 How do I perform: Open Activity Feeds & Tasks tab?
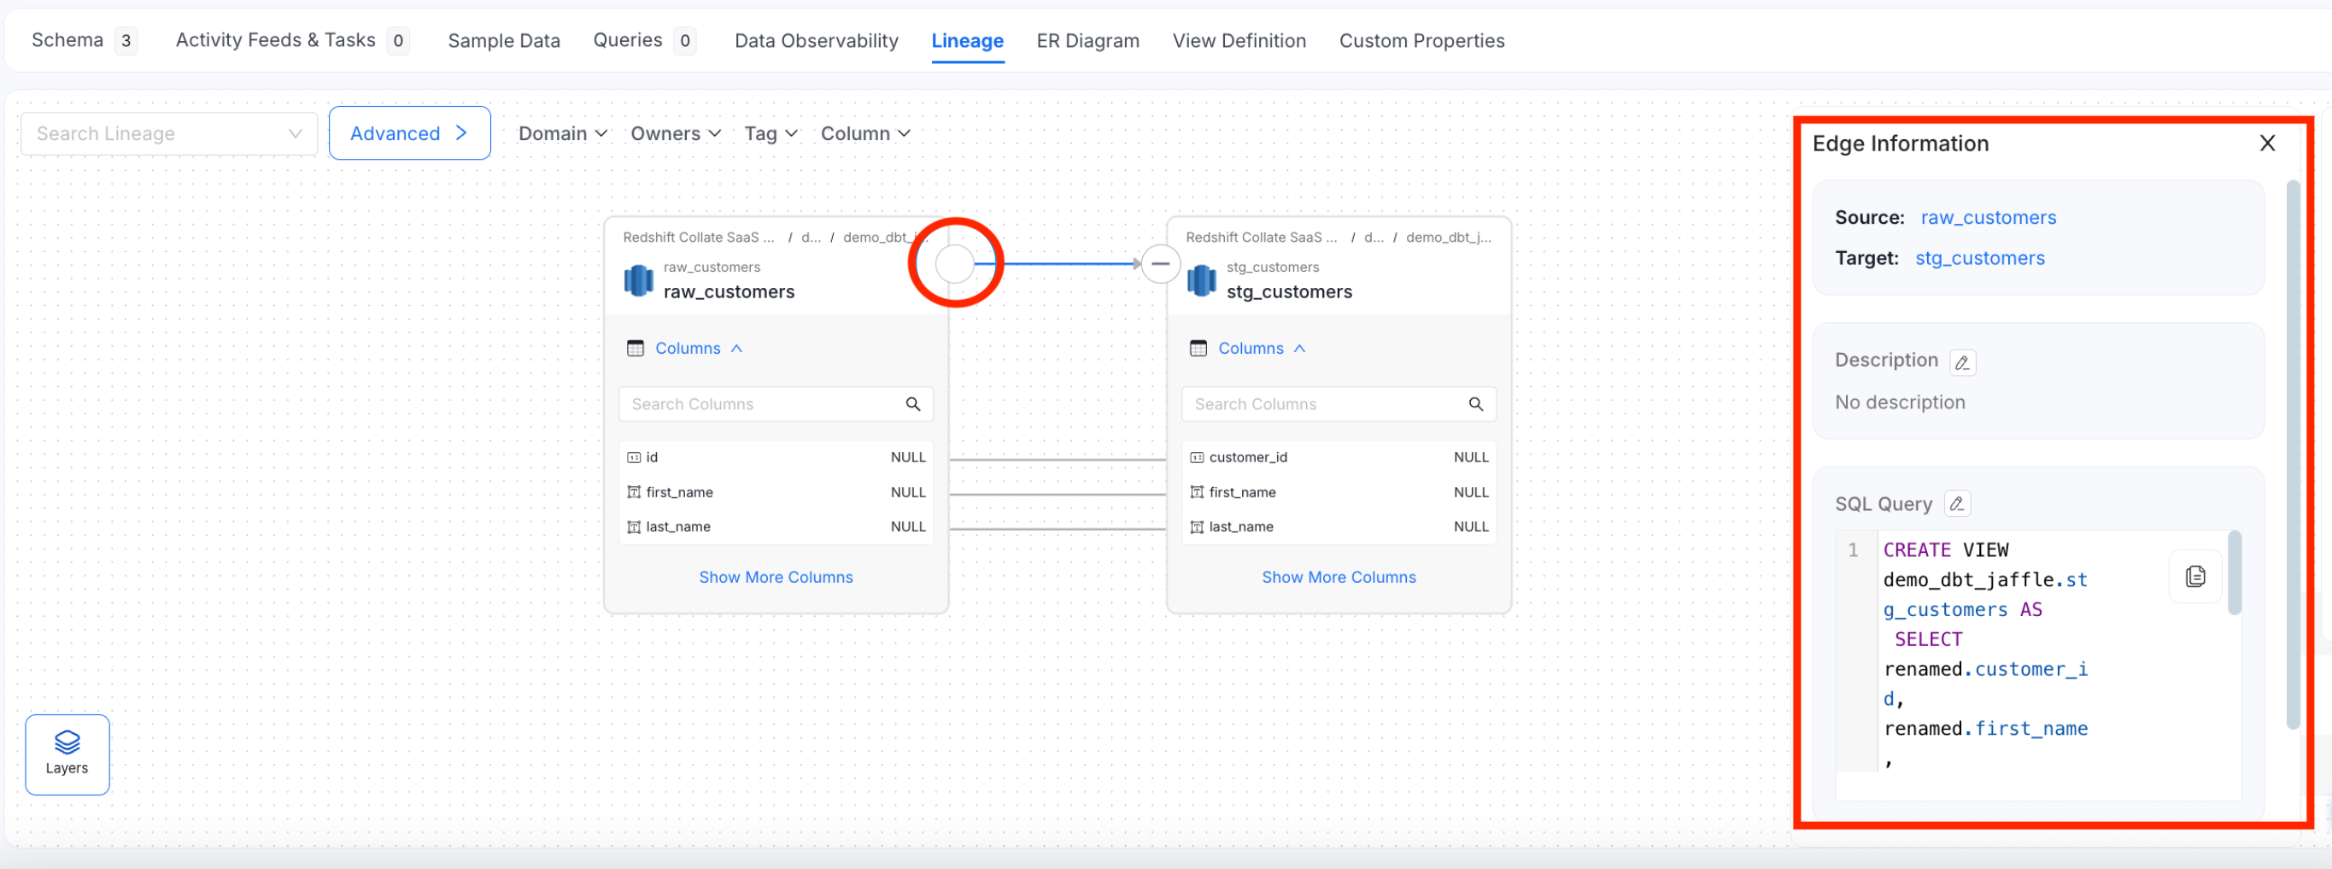click(x=291, y=41)
